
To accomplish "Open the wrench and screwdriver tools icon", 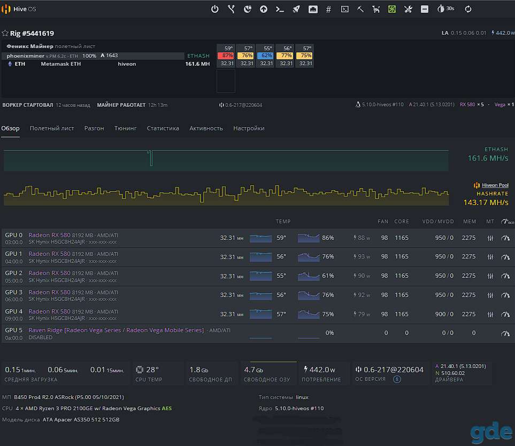I will pos(408,9).
